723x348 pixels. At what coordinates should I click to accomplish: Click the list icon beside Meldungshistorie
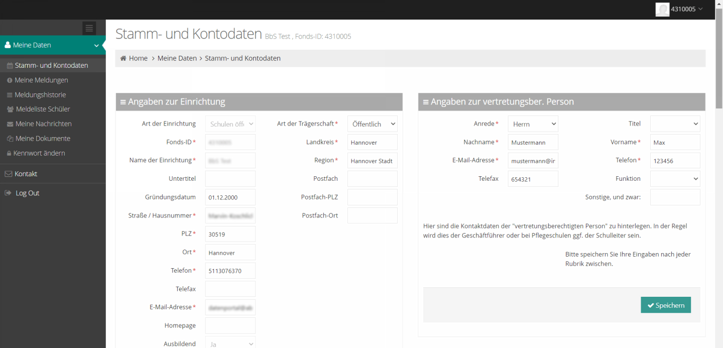point(10,95)
